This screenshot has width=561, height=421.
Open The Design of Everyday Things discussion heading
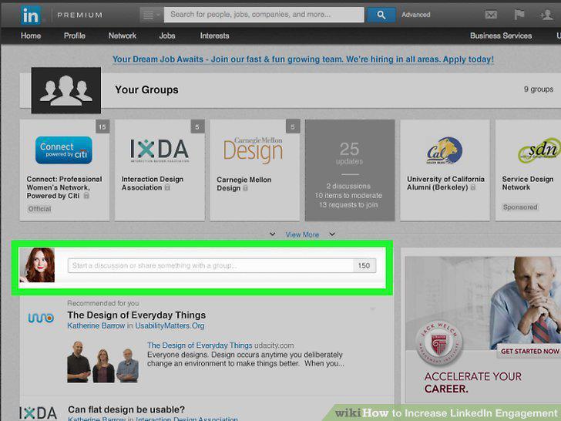pyautogui.click(x=136, y=315)
